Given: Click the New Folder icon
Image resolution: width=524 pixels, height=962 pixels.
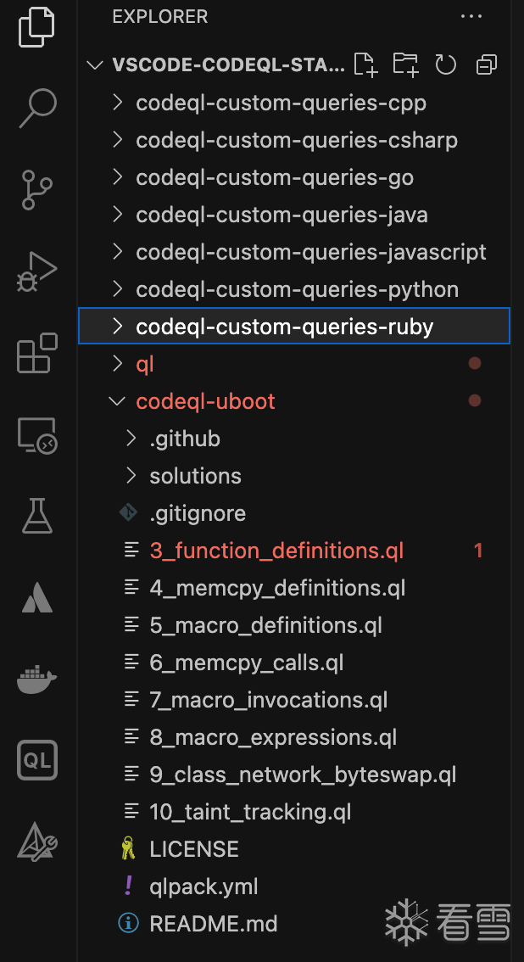Looking at the screenshot, I should point(405,64).
